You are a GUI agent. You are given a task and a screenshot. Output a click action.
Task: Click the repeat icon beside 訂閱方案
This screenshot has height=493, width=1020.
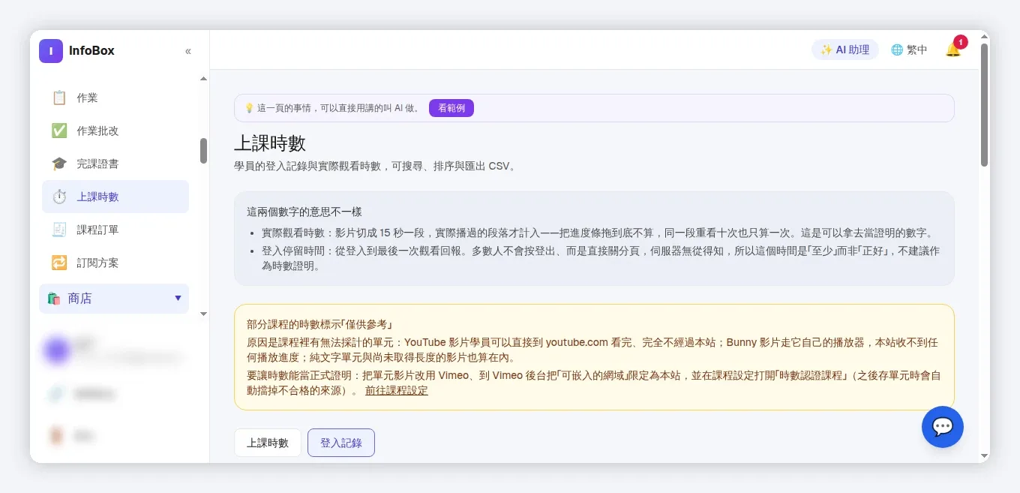(x=59, y=263)
